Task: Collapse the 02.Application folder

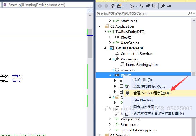Action: 100,26
